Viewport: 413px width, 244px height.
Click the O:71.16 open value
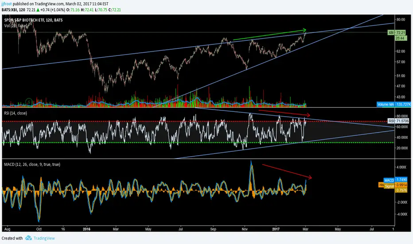[73, 10]
